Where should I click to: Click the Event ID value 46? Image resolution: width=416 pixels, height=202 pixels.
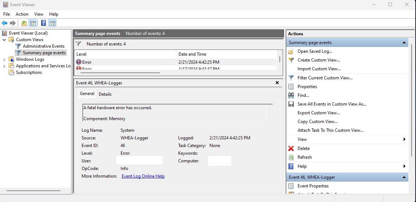pos(123,146)
